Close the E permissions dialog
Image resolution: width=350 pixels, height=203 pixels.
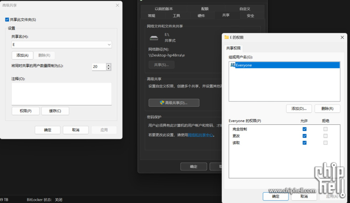click(x=342, y=37)
